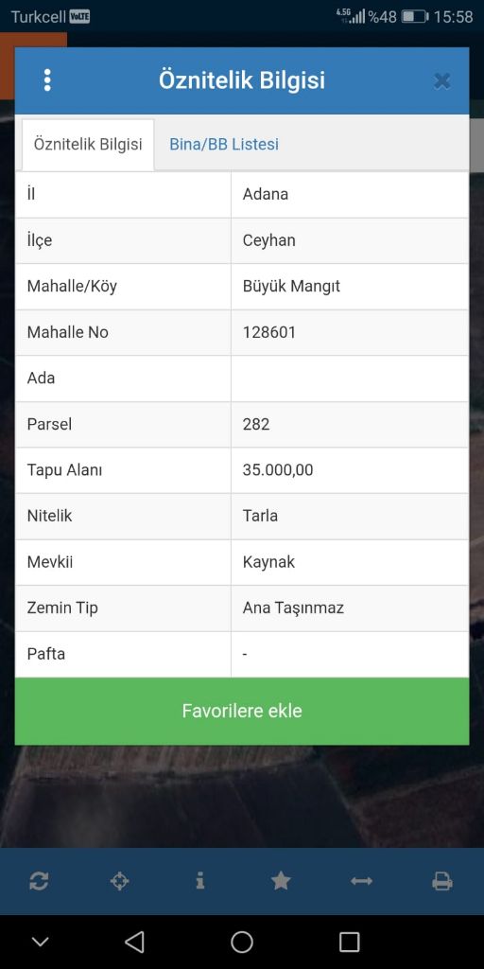Close the Öznitelik Bilgisi dialog

(x=442, y=81)
